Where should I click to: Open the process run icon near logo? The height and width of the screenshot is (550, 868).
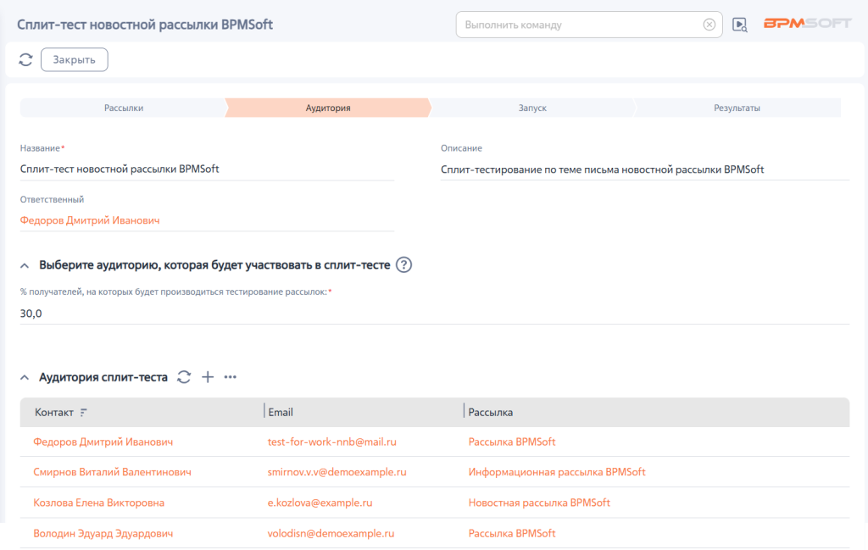739,25
